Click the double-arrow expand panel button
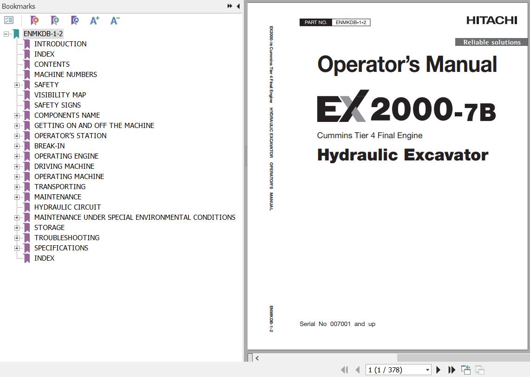The width and height of the screenshot is (530, 377). (230, 6)
